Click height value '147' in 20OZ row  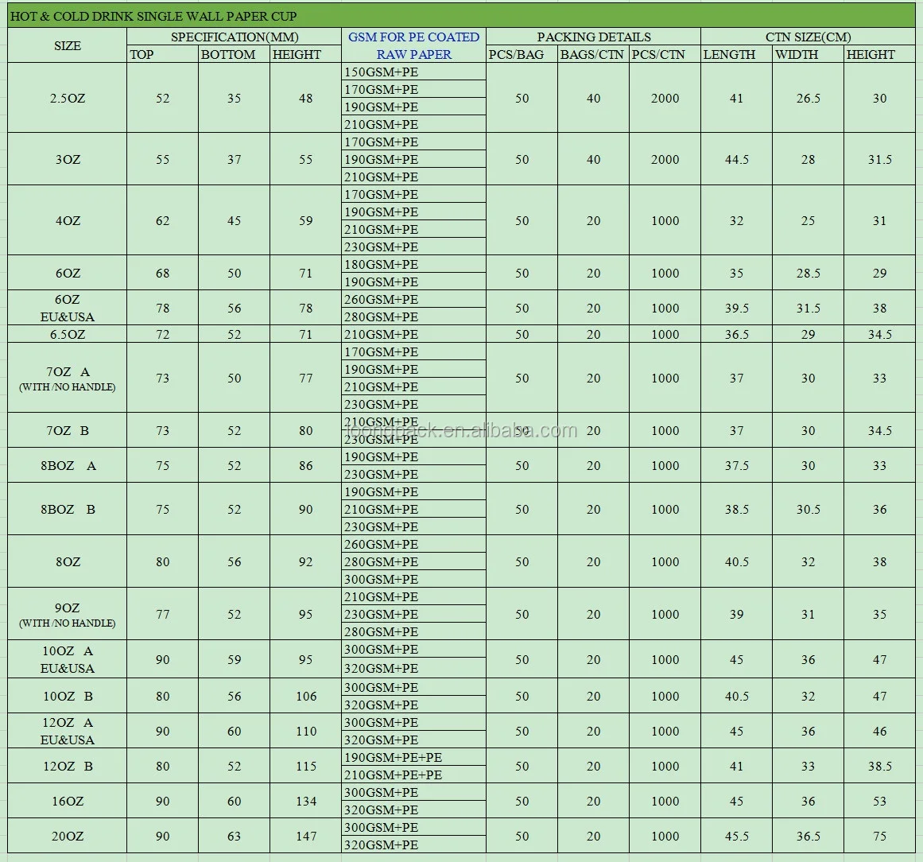click(x=305, y=836)
